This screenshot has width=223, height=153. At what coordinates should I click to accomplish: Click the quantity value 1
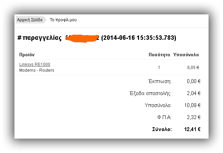pos(159,68)
